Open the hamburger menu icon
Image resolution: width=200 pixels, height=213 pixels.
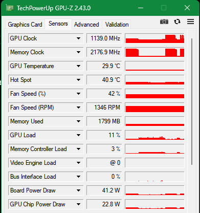click(190, 22)
